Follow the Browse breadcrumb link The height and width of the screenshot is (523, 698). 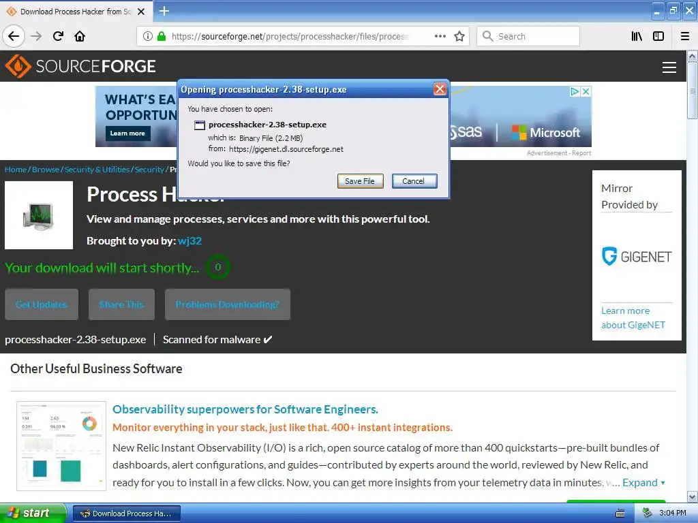point(46,170)
